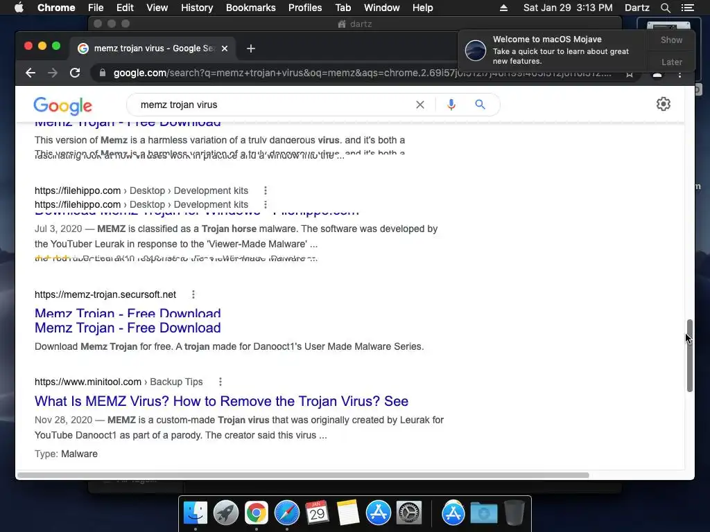Open a new tab with the plus button
Viewport: 710px width, 532px height.
point(251,48)
